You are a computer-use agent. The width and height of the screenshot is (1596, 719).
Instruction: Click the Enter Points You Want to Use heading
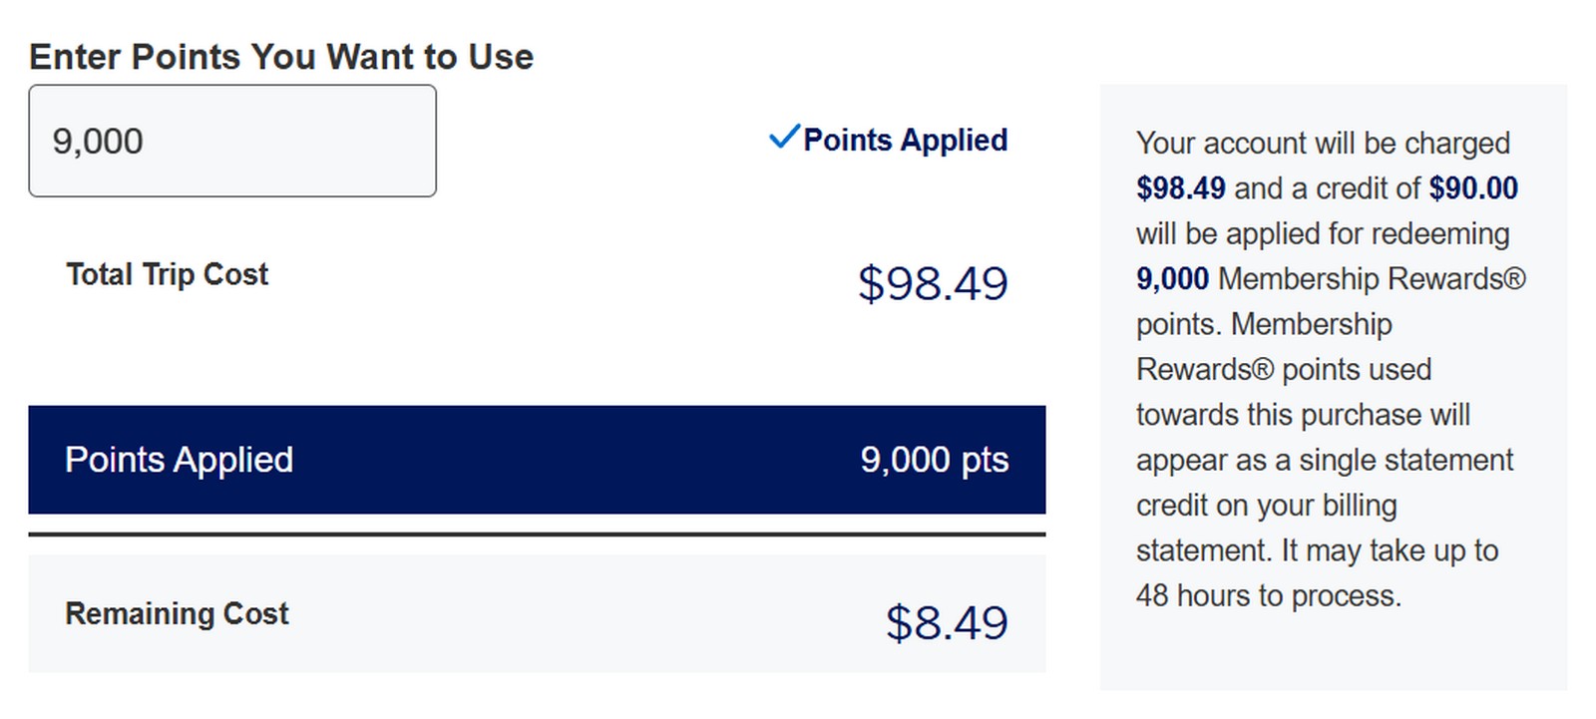pyautogui.click(x=280, y=57)
